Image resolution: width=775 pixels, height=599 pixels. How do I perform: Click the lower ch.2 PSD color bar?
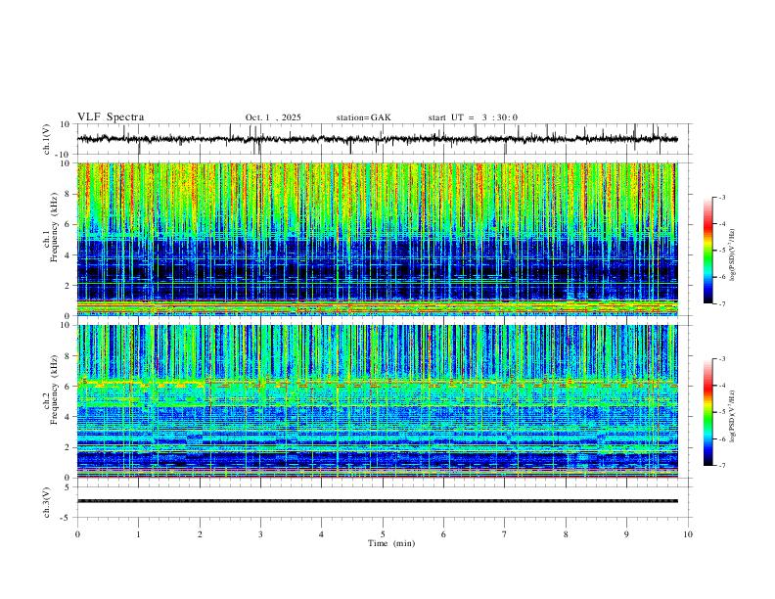(708, 412)
